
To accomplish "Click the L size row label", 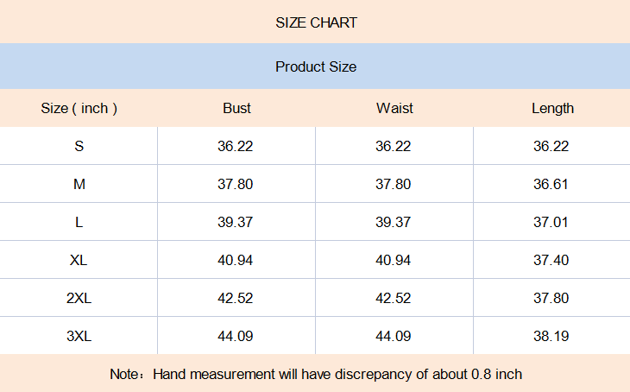I will click(x=79, y=222).
